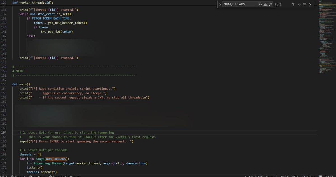Toggle Find in Selection icon

tap(305, 4)
